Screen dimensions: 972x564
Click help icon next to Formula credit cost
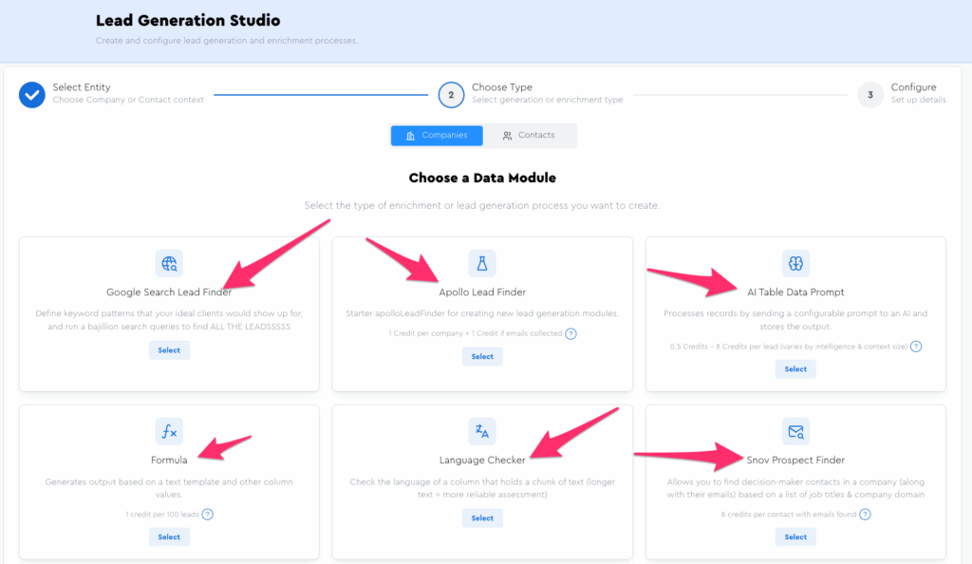coord(207,514)
